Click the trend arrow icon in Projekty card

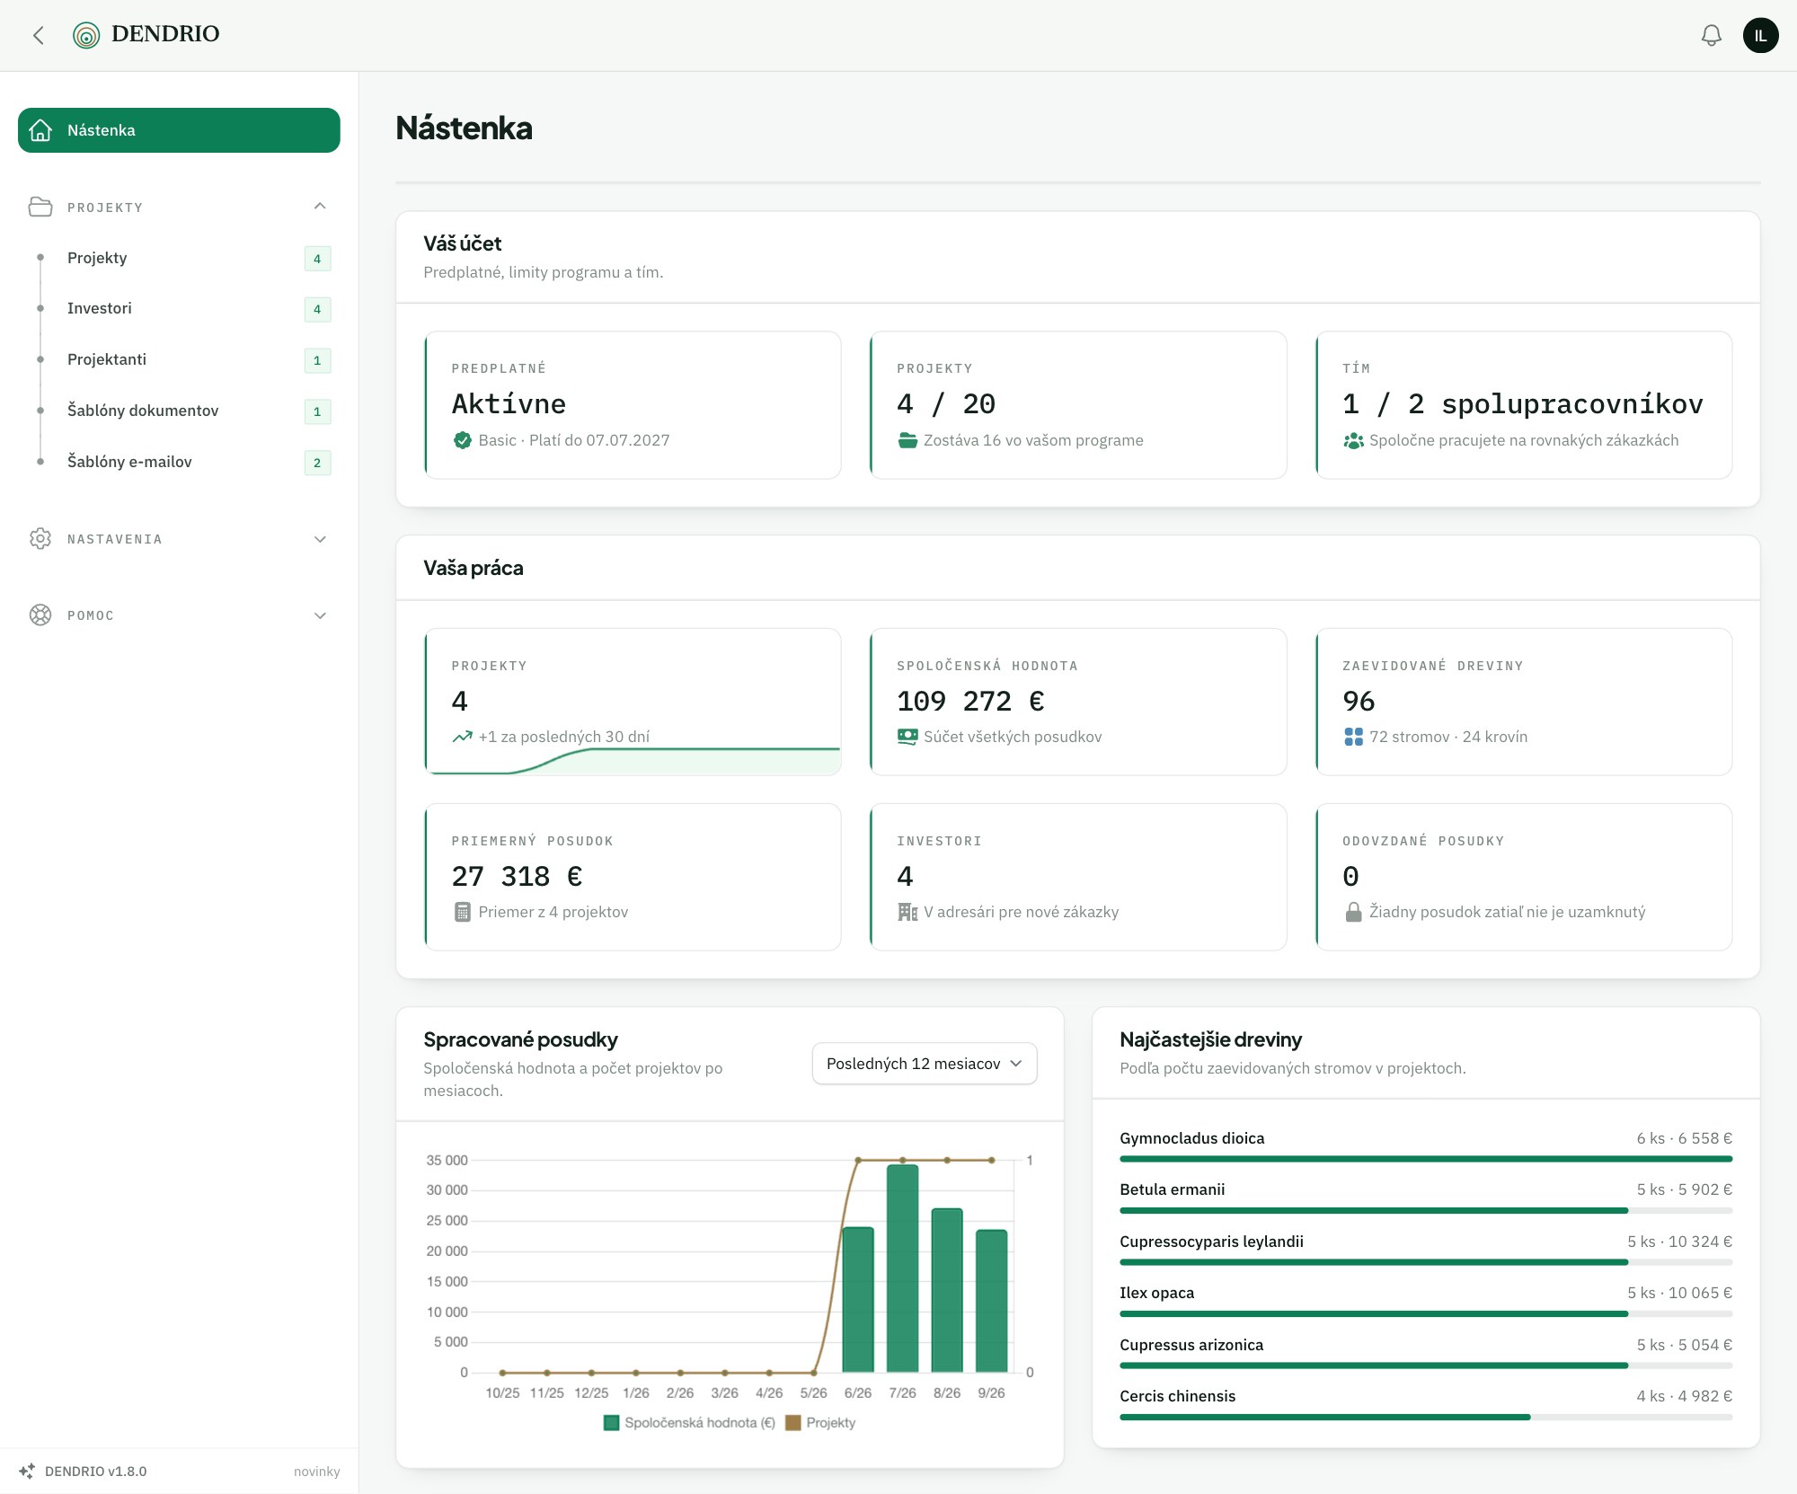[462, 737]
